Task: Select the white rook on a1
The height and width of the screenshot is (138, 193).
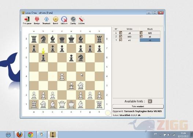Action: [34, 105]
